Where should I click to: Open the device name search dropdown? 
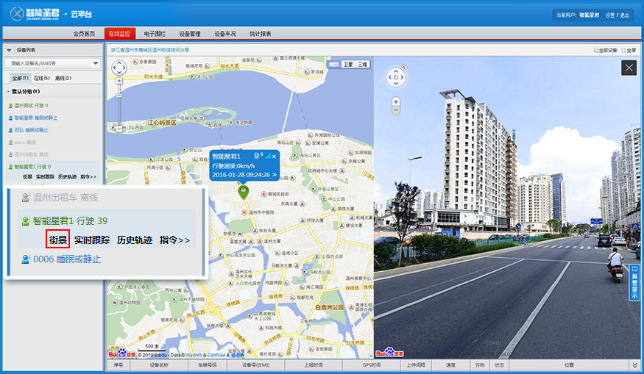click(96, 64)
